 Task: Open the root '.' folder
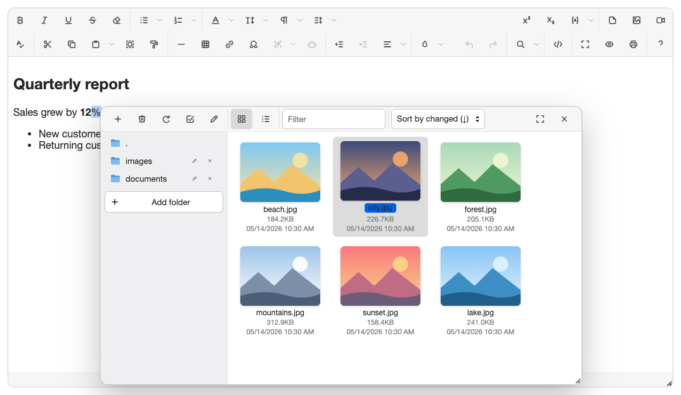pyautogui.click(x=164, y=143)
